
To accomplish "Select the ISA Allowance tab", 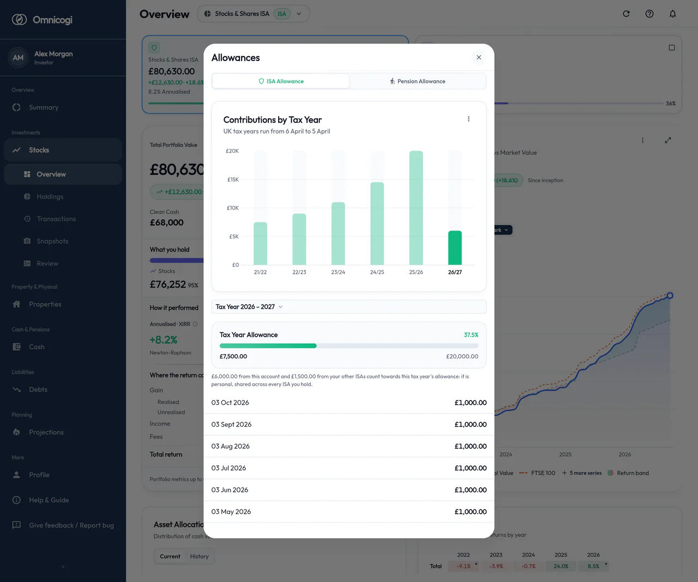I will pyautogui.click(x=281, y=81).
